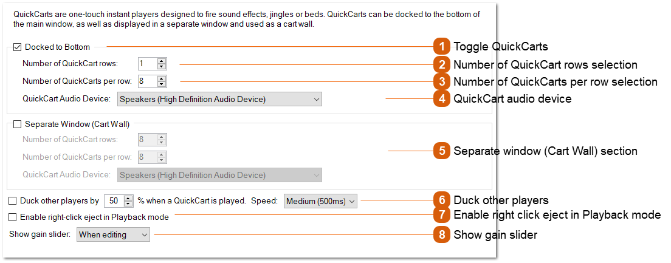Click the orange callout badge number 2
Screen dimensions: 671x263
(442, 64)
